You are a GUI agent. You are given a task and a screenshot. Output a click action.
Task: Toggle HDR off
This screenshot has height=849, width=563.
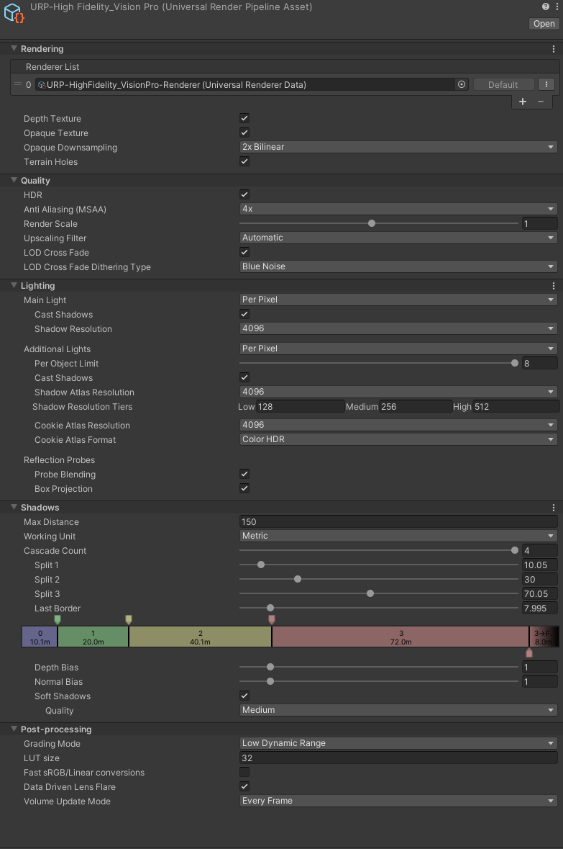244,194
